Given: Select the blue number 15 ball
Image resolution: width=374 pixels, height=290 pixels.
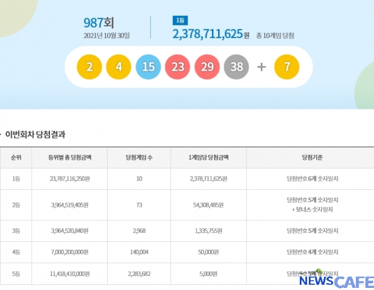Looking at the screenshot, I should (148, 67).
